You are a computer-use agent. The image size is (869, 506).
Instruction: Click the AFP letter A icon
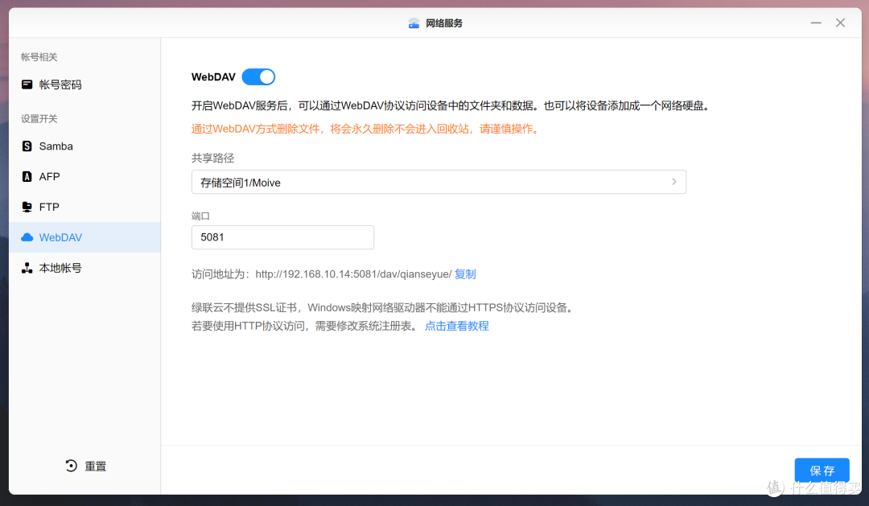pos(27,176)
